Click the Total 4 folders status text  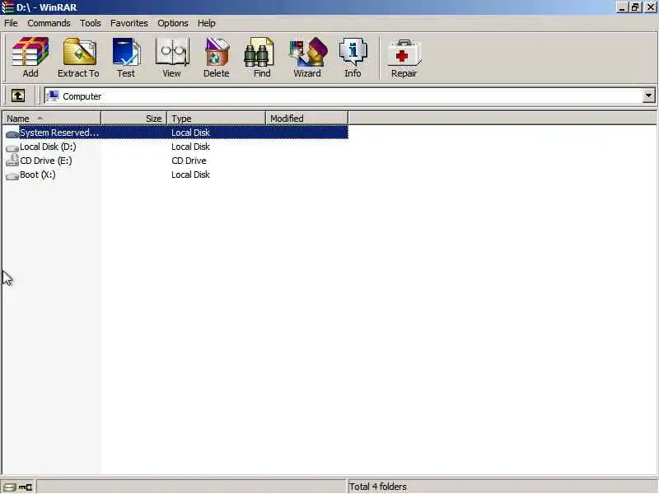point(378,487)
